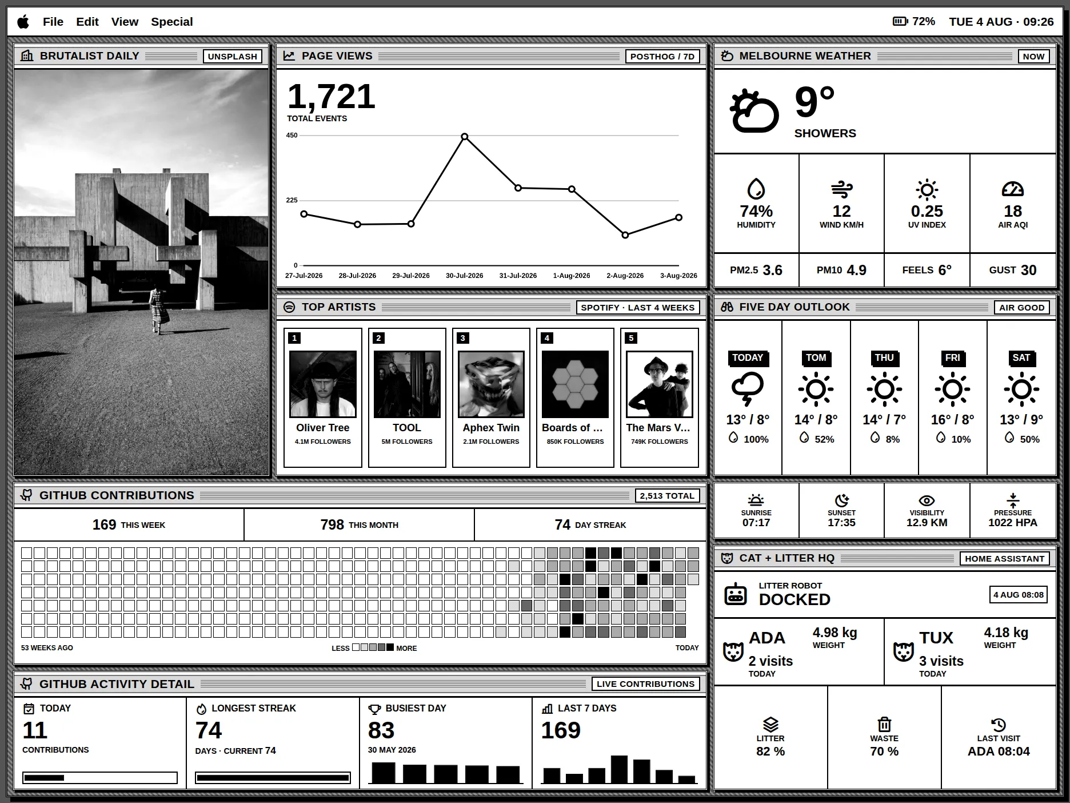Click the NOW badge in weather panel
Viewport: 1070px width, 803px height.
(1033, 56)
